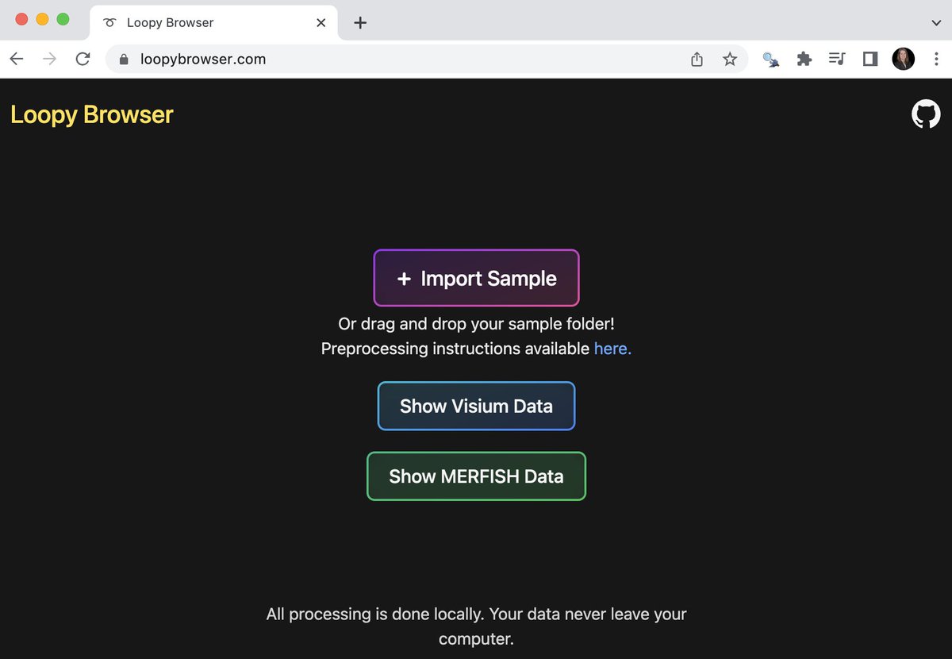Open Chrome three-dot menu
The height and width of the screenshot is (659, 952).
point(936,59)
